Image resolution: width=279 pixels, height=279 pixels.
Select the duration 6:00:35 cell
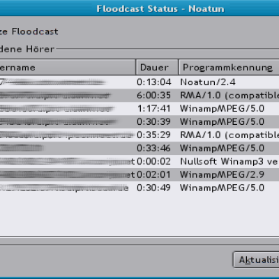click(x=153, y=96)
